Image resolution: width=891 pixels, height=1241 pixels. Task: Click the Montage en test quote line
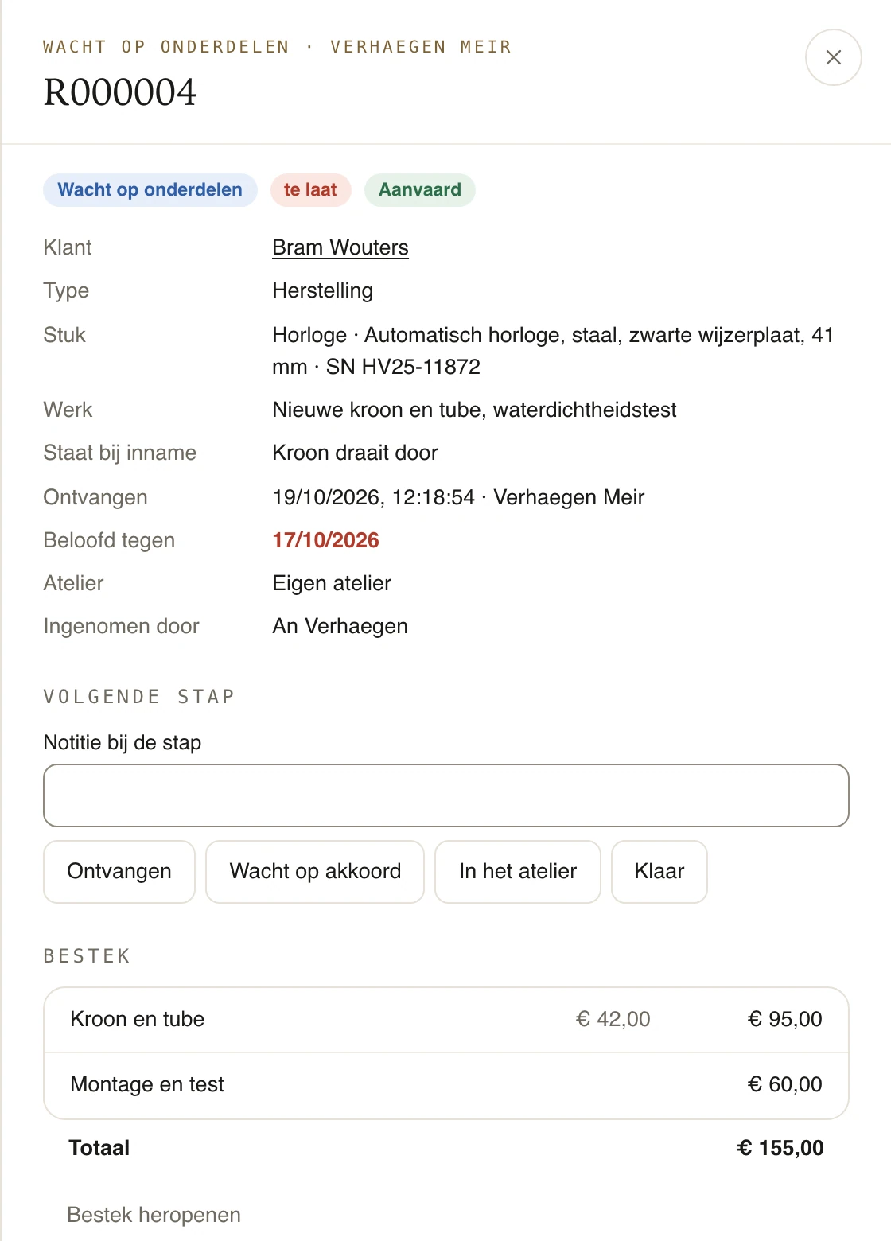pos(446,1085)
